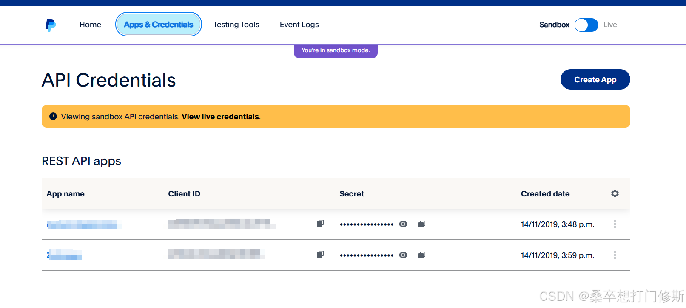The image size is (686, 308).
Task: Select the Sandbox mode label
Action: click(x=554, y=25)
